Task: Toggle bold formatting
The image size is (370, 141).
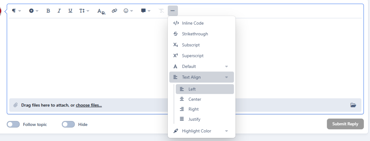Action: click(x=48, y=11)
